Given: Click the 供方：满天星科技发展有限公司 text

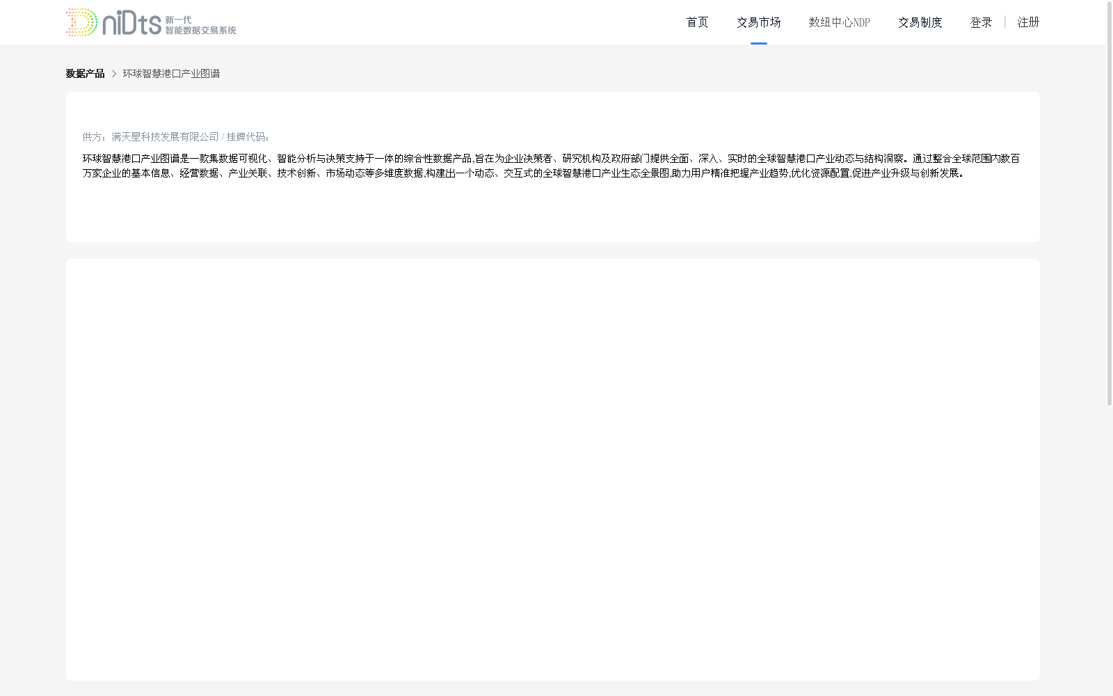Looking at the screenshot, I should click(150, 137).
